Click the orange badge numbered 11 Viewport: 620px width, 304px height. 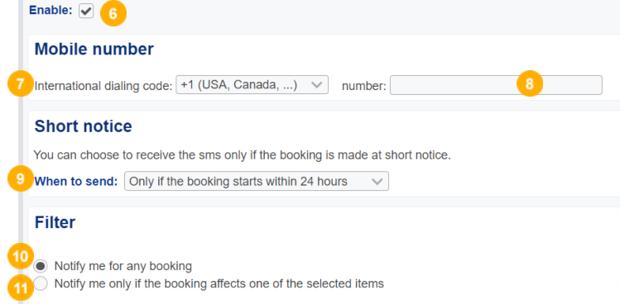point(21,287)
